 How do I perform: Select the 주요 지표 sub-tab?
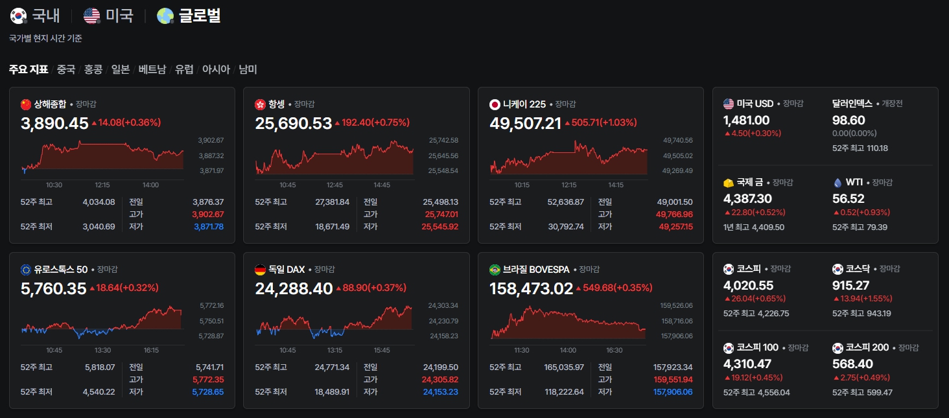pos(29,69)
